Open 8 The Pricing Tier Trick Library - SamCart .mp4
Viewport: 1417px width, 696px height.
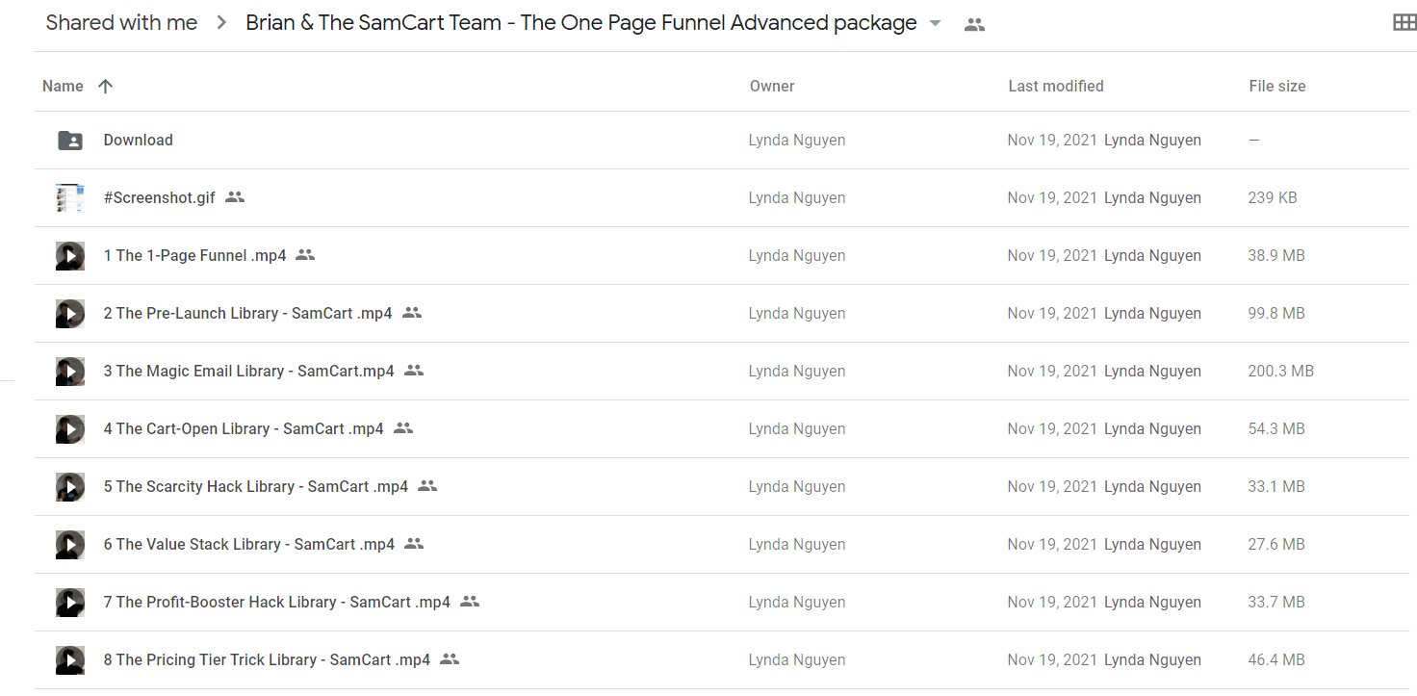(x=267, y=659)
